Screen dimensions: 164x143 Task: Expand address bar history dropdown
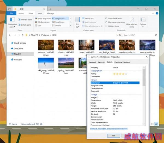(117, 35)
